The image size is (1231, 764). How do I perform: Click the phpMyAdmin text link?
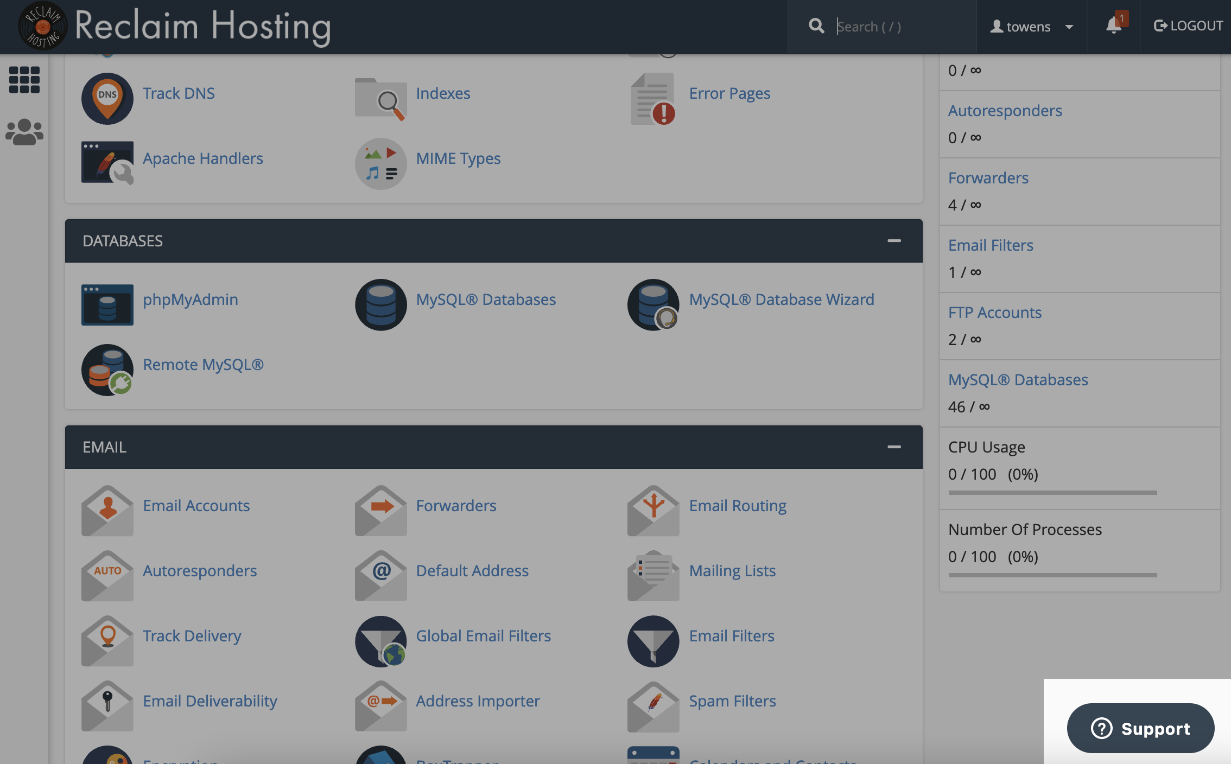tap(190, 300)
